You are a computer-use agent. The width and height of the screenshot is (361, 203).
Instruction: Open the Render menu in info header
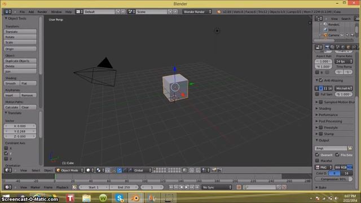click(42, 12)
